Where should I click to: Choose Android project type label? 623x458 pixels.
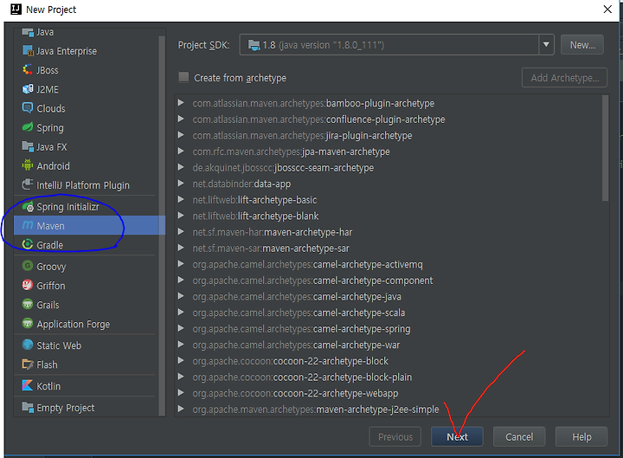pyautogui.click(x=53, y=165)
